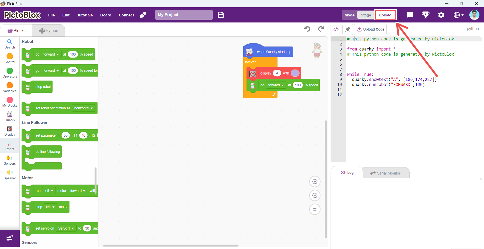
Task: Switch Mode to Stage
Action: (x=366, y=15)
